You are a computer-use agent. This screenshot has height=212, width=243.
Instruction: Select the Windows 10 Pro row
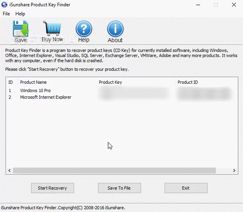pos(35,91)
